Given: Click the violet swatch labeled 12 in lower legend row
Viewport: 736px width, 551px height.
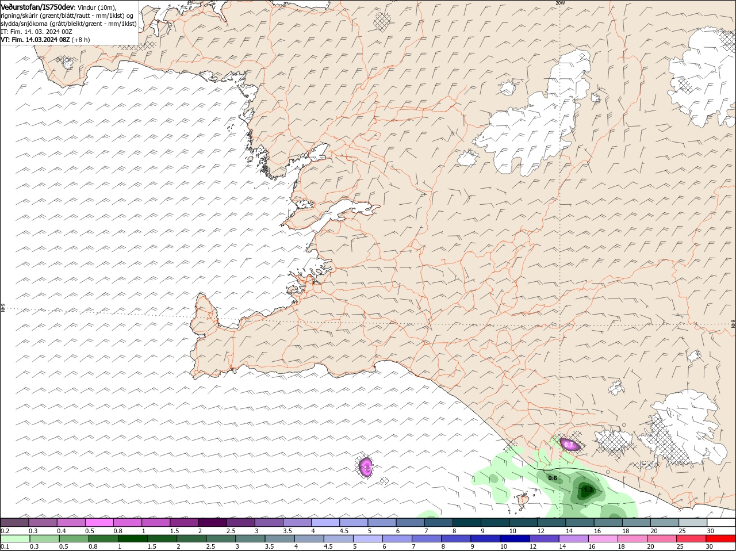Looking at the screenshot, I should 545,539.
